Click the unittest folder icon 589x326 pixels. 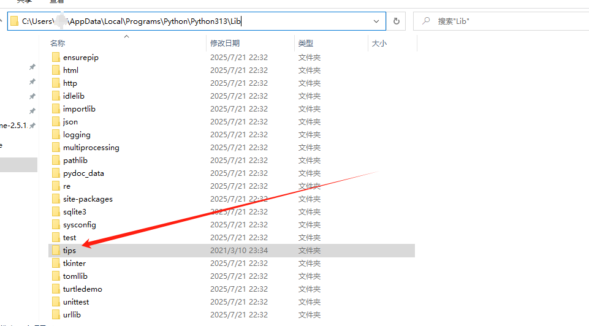coord(56,301)
